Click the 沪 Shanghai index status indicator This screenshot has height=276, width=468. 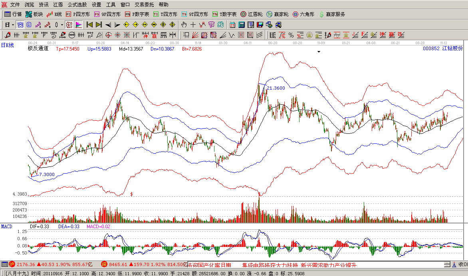point(12,264)
